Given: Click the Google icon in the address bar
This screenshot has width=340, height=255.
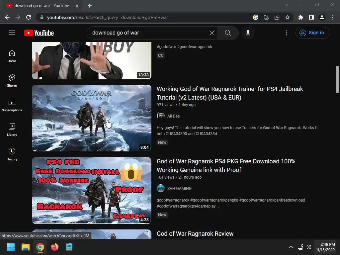Looking at the screenshot, I should (x=256, y=17).
